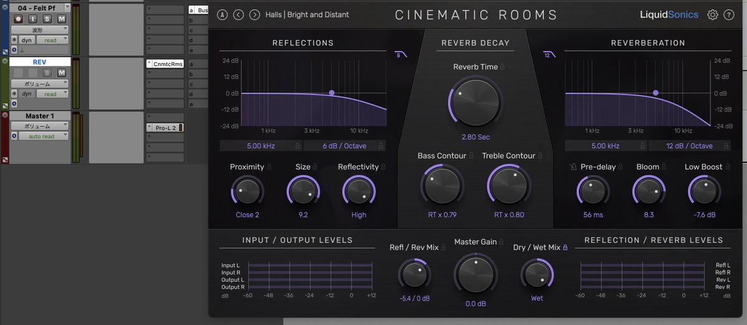
Task: Lock the Proximity parameter
Action: point(270,167)
